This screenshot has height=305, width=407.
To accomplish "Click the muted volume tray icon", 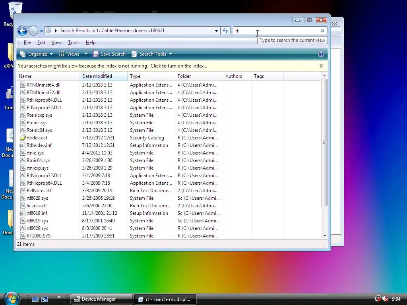I will [x=385, y=299].
